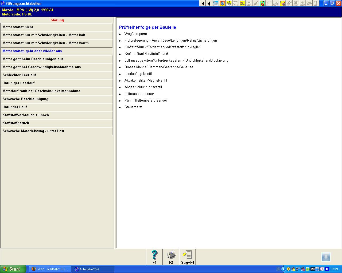Image resolution: width=342 pixels, height=273 pixels.
Task: Expand hidden system tray icons chevron
Action: pyautogui.click(x=283, y=269)
